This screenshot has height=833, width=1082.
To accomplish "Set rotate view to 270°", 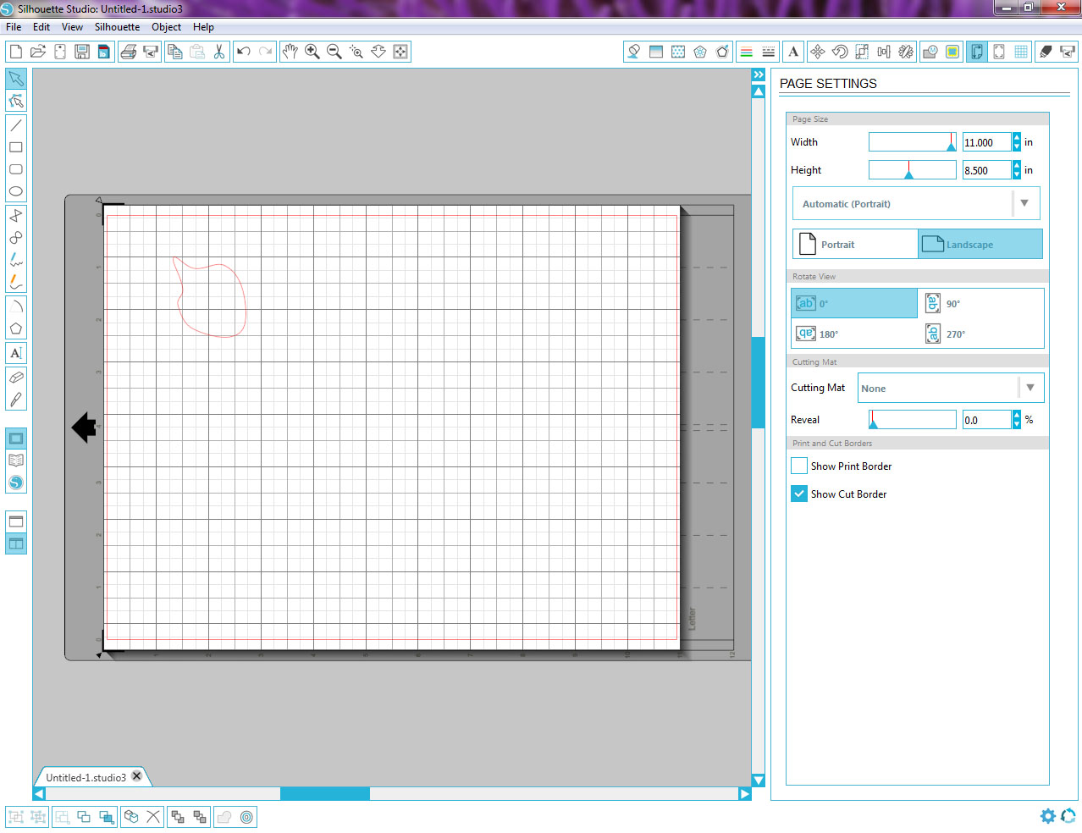I will click(981, 334).
